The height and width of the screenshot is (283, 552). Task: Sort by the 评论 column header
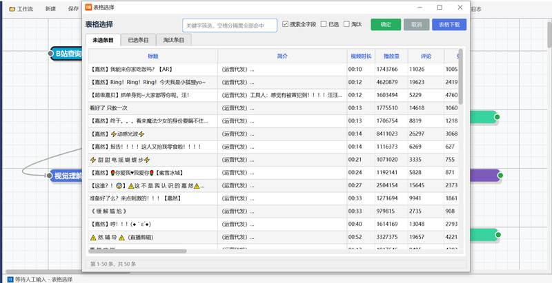coord(426,56)
